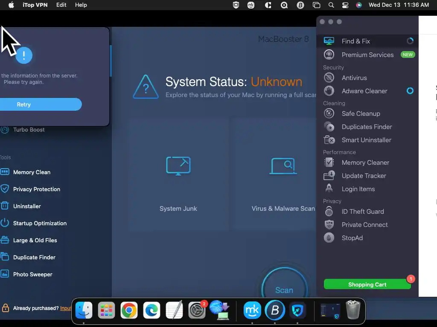Click the Adware Cleaner progress ring
Viewport: 437px width, 327px height.
click(x=410, y=91)
